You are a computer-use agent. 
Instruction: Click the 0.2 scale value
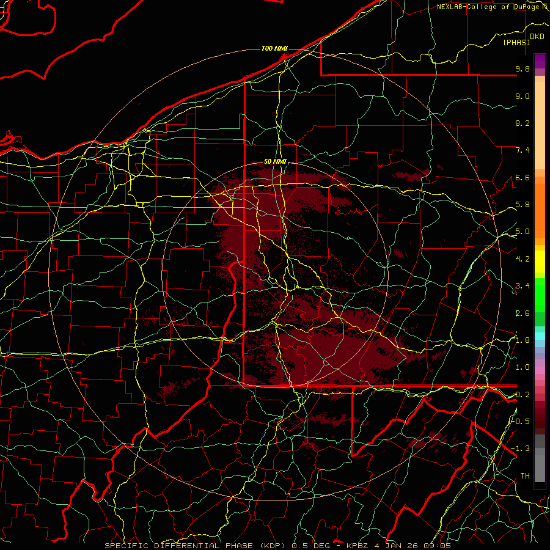click(x=522, y=395)
